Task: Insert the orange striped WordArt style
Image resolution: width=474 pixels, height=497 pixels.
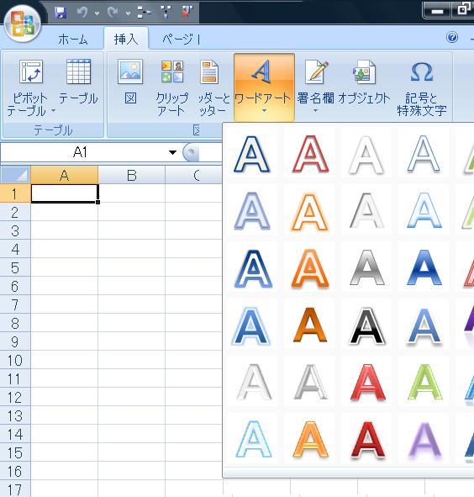Action: pos(310,439)
